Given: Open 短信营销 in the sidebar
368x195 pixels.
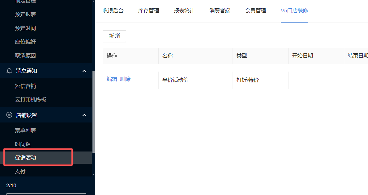Looking at the screenshot, I should [x=25, y=86].
